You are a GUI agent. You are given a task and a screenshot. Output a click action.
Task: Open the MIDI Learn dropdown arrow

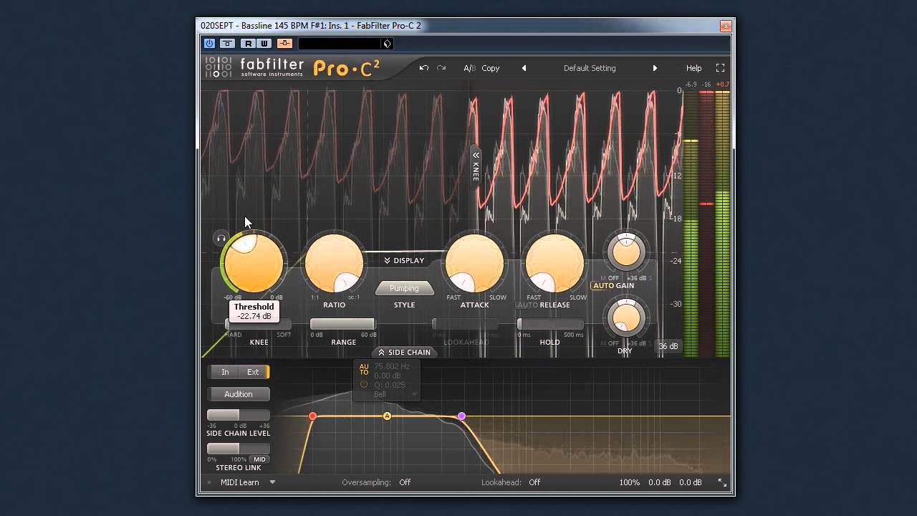[x=272, y=482]
